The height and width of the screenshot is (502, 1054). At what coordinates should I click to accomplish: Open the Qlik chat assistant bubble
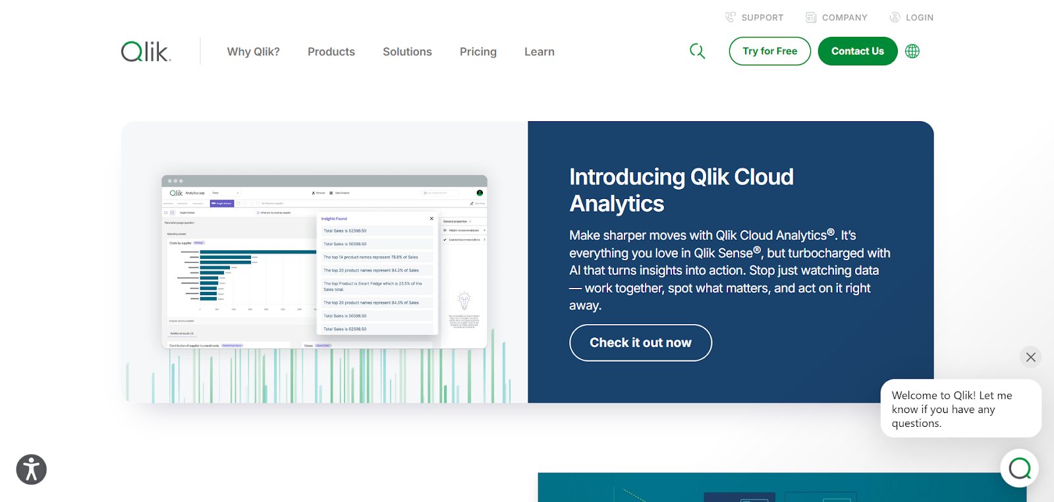pyautogui.click(x=1019, y=468)
